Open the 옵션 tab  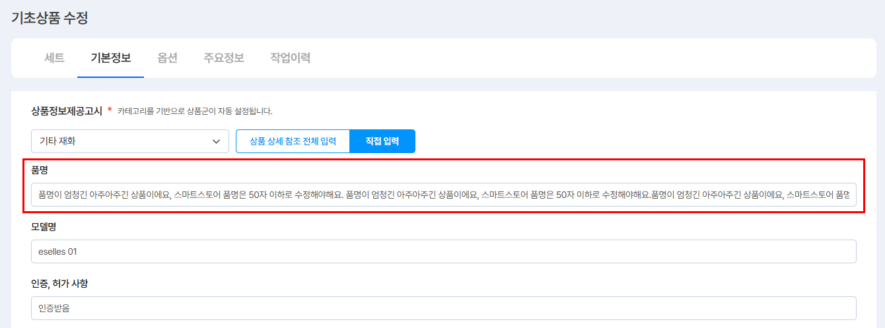(x=167, y=58)
